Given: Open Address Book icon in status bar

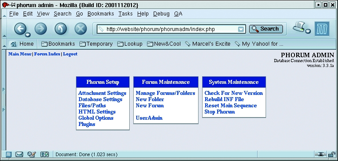Looking at the screenshot, I should 44,154.
